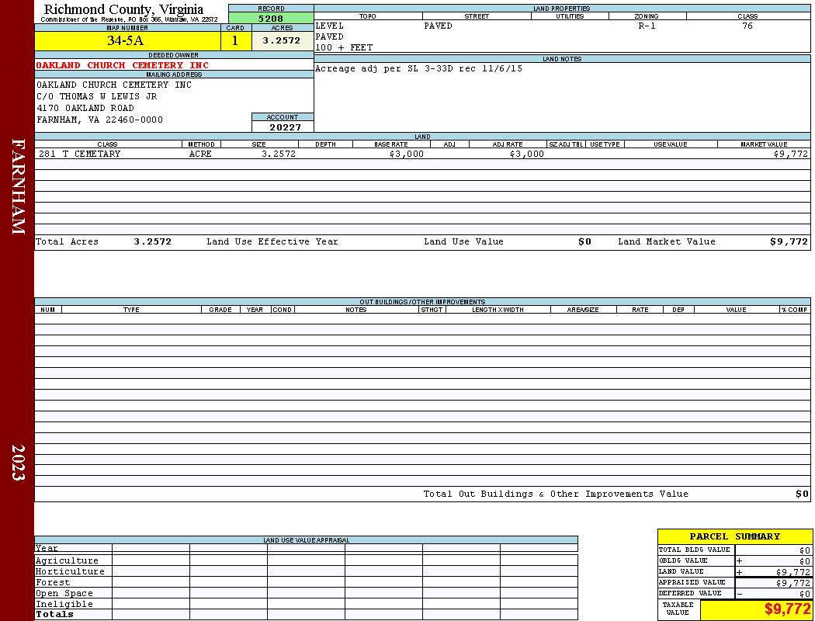
Task: Click land class 281 T CEMETARY
Action: [79, 154]
